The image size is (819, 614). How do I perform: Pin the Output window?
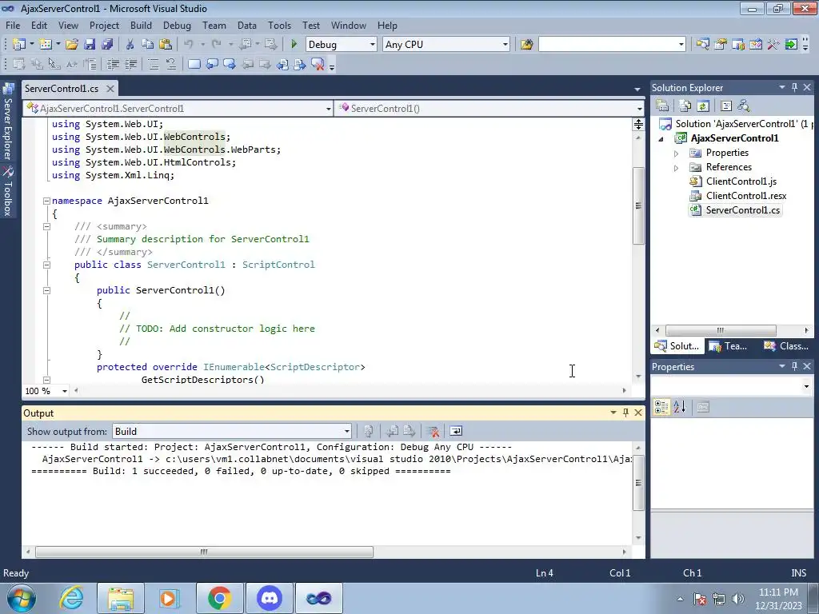pos(625,413)
